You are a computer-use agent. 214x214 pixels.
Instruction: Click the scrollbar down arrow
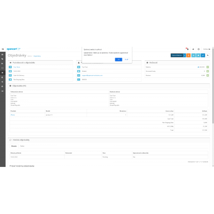213,166
